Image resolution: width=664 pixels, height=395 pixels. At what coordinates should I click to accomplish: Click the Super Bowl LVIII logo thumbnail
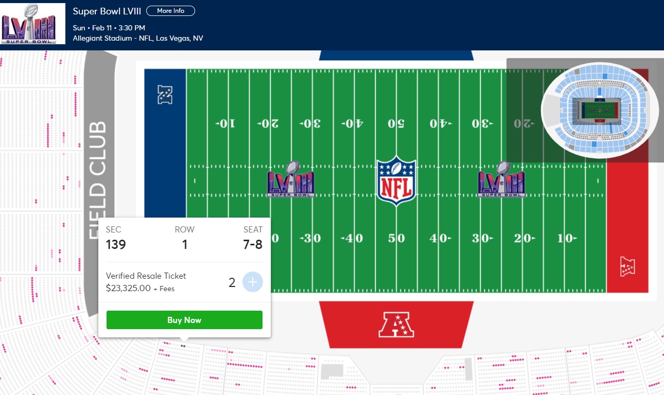click(x=33, y=24)
